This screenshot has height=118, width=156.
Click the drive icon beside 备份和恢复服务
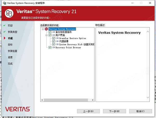coord(53,32)
